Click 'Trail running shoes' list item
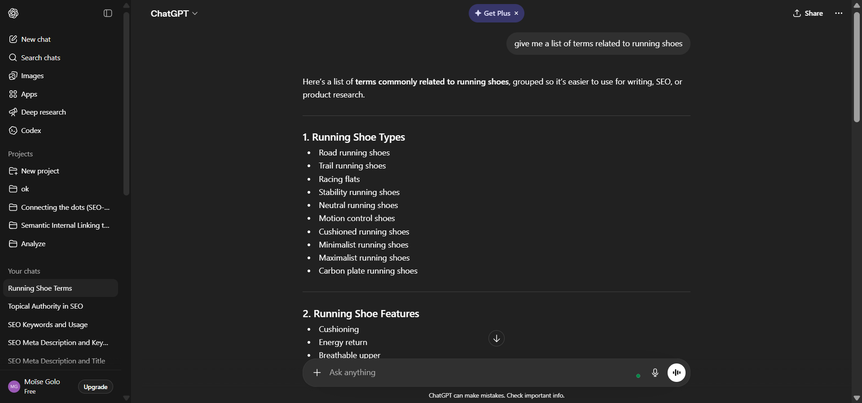862x403 pixels. [352, 166]
